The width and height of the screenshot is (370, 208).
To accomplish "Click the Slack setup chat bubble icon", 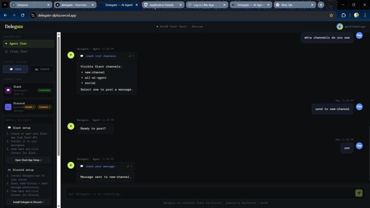I will coord(9,128).
